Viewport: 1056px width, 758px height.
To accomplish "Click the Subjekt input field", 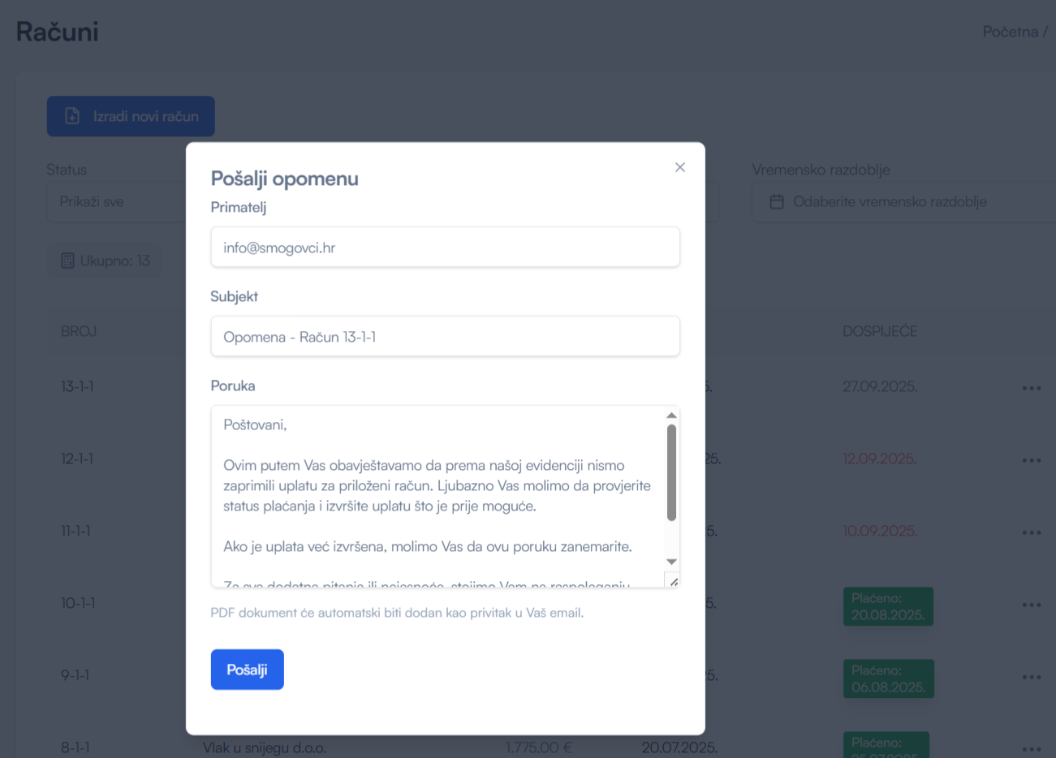I will [445, 337].
